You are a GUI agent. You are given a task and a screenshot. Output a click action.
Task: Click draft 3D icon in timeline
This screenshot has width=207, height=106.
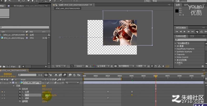tap(51, 75)
